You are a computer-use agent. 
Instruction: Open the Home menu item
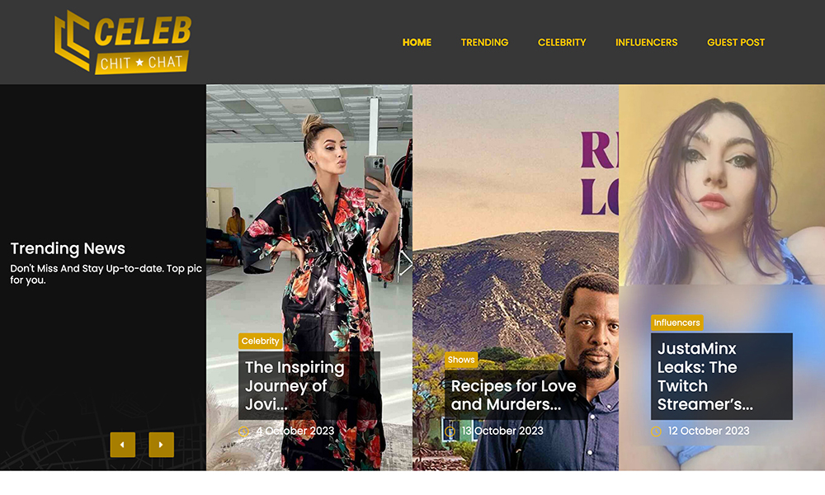pyautogui.click(x=417, y=43)
